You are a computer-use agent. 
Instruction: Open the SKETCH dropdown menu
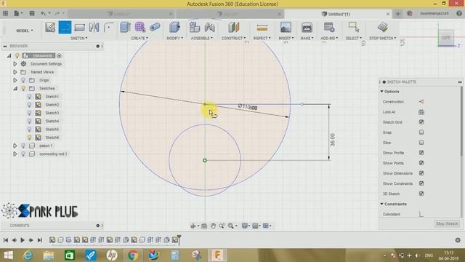79,39
